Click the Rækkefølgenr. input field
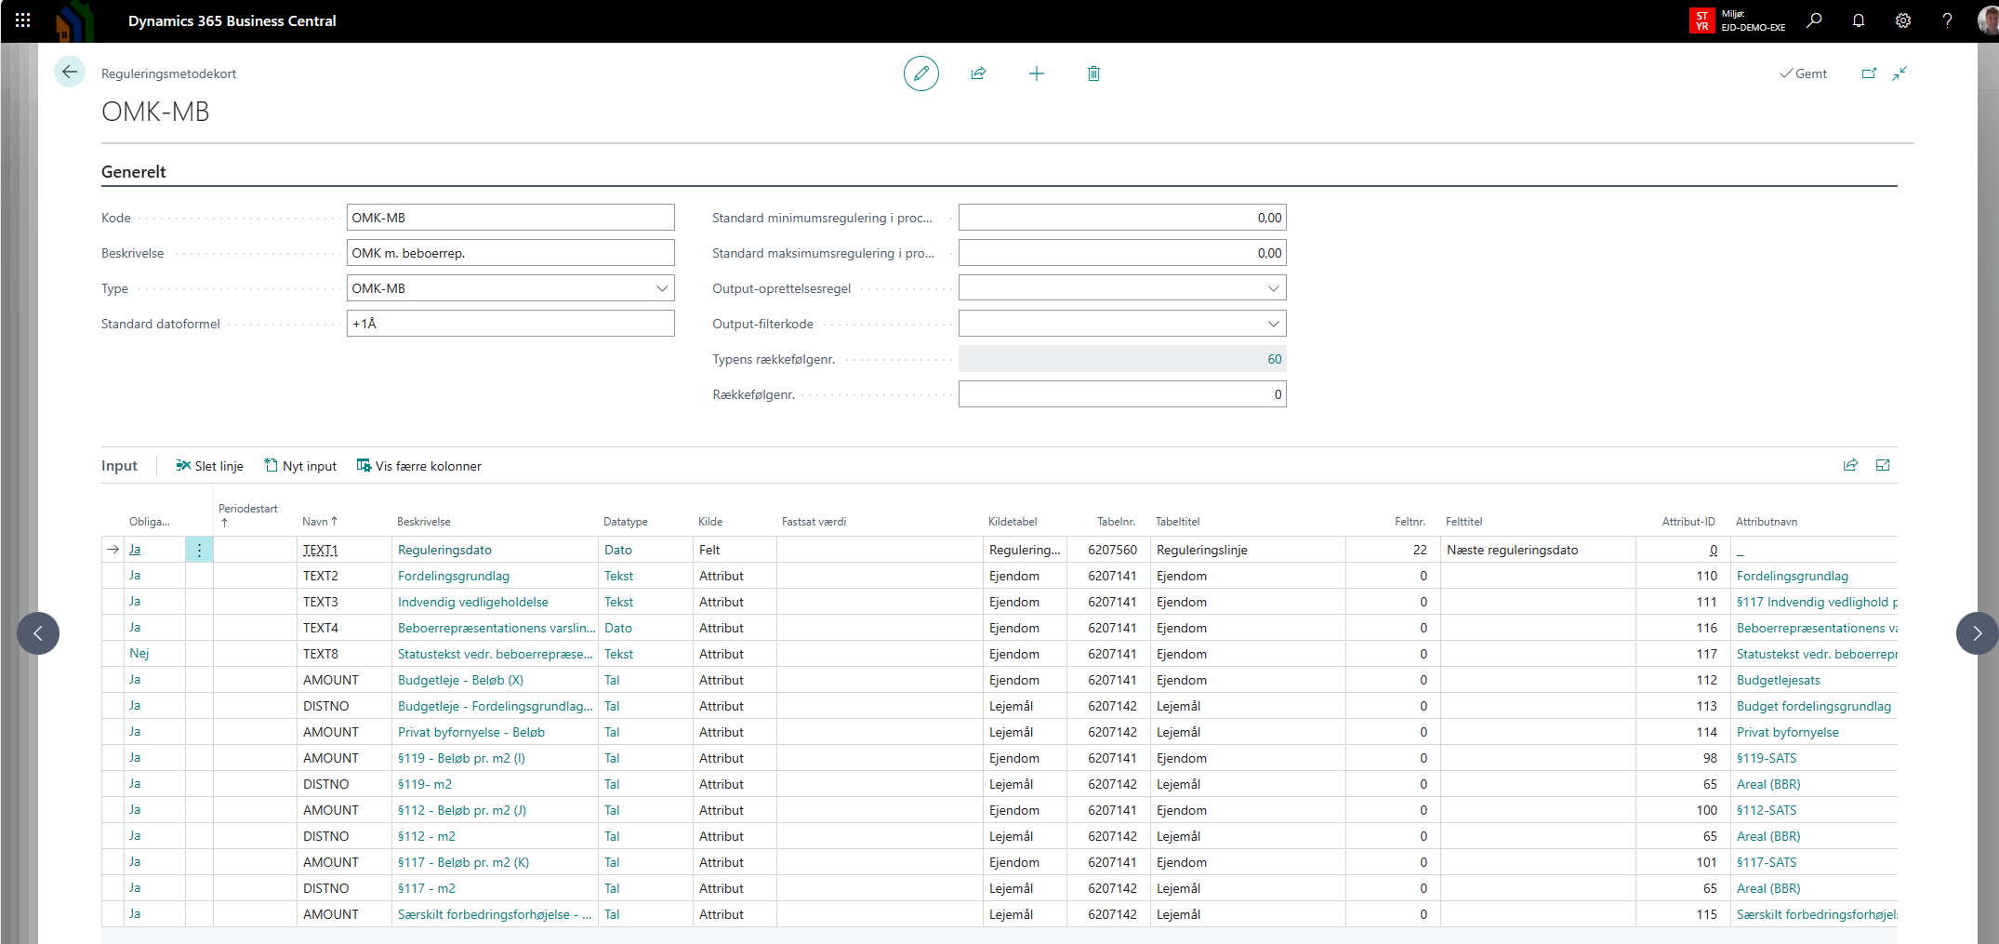1999x944 pixels. (1122, 394)
